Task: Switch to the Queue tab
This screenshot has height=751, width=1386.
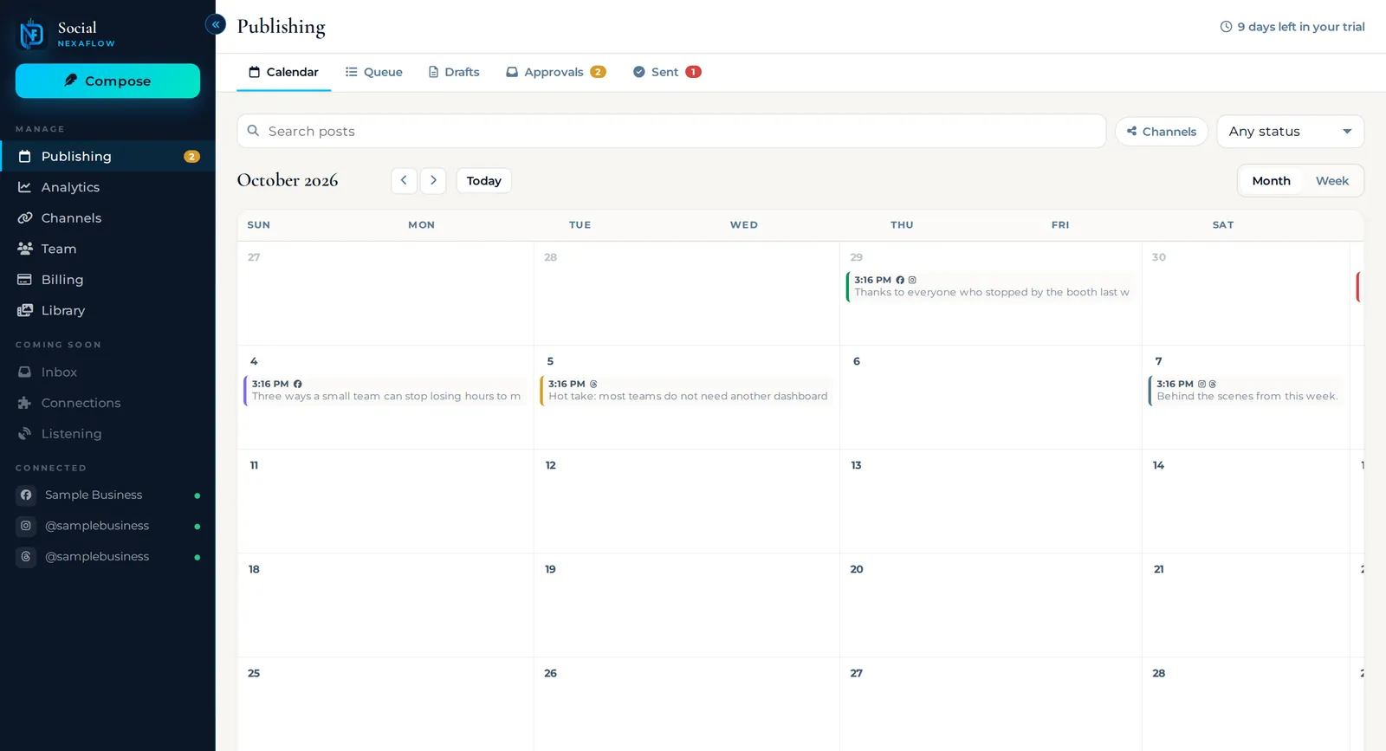Action: (x=374, y=72)
